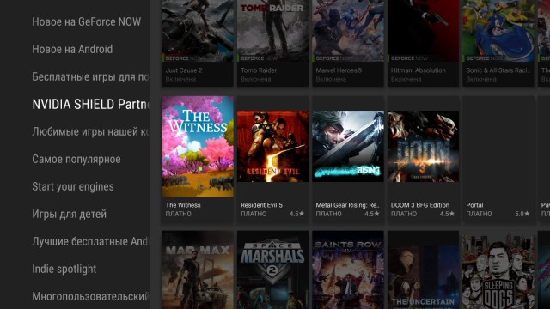Open the Sleeping Dogs game cover
The width and height of the screenshot is (550, 309).
coord(498,270)
